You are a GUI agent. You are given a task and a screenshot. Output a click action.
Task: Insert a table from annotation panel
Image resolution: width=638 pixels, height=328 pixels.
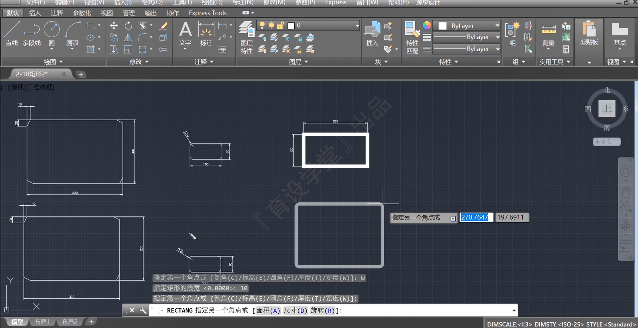click(x=222, y=49)
